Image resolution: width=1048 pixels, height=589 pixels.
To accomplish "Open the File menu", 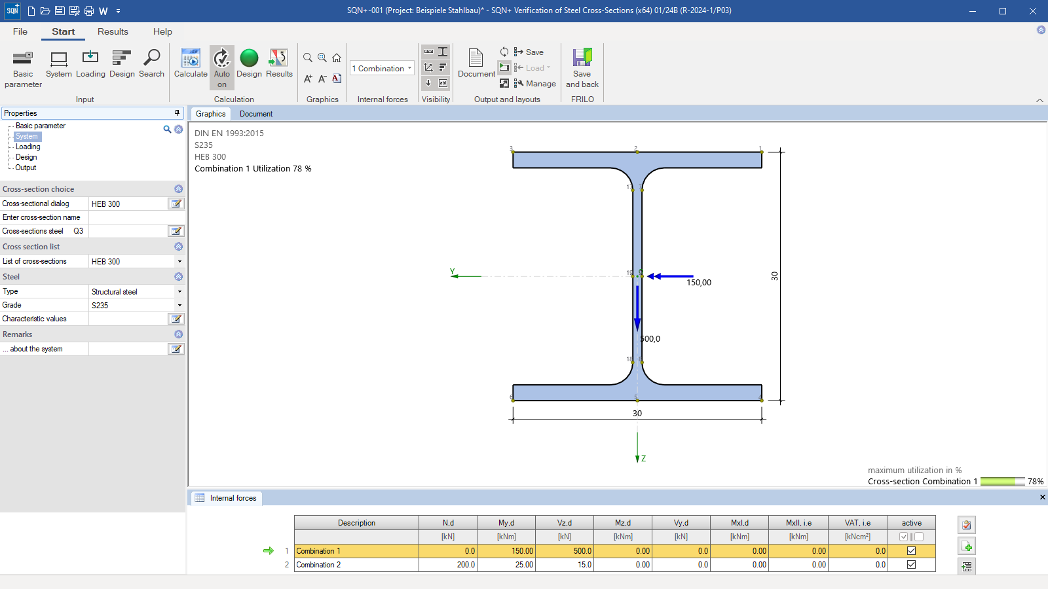I will click(20, 31).
